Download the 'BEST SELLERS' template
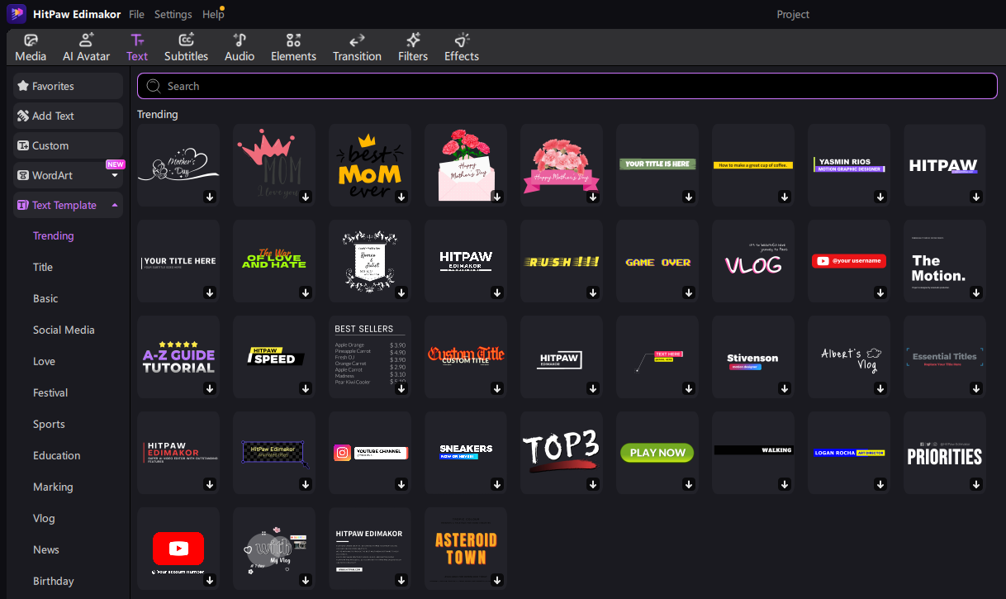 pos(401,388)
